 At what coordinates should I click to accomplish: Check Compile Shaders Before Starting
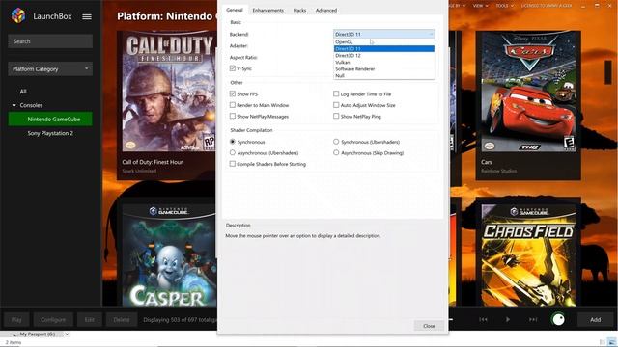click(x=233, y=164)
